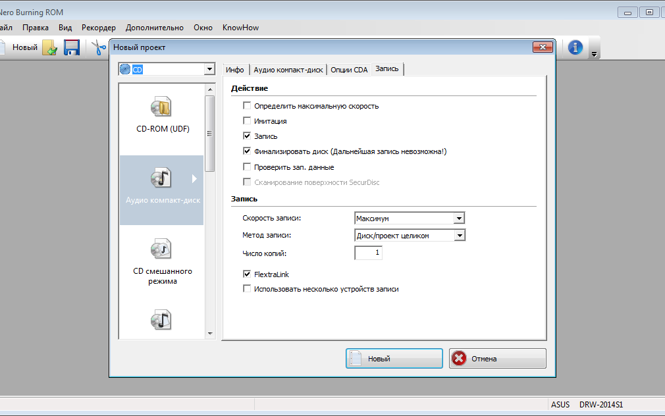The width and height of the screenshot is (665, 416).
Task: Open the Правка menu
Action: point(35,28)
